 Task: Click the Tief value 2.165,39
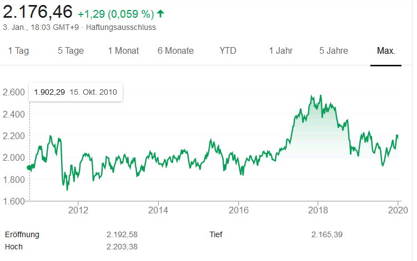point(327,234)
